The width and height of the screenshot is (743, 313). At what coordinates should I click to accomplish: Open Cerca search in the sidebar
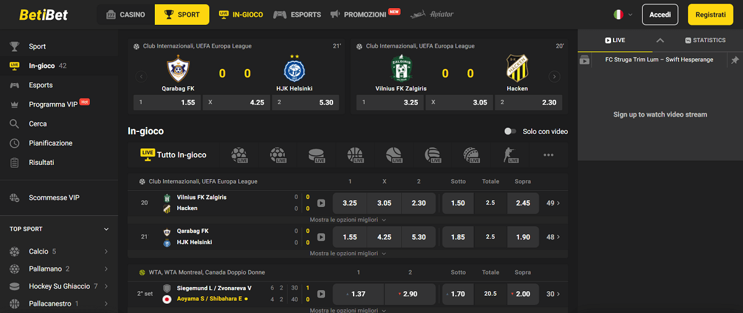point(59,124)
